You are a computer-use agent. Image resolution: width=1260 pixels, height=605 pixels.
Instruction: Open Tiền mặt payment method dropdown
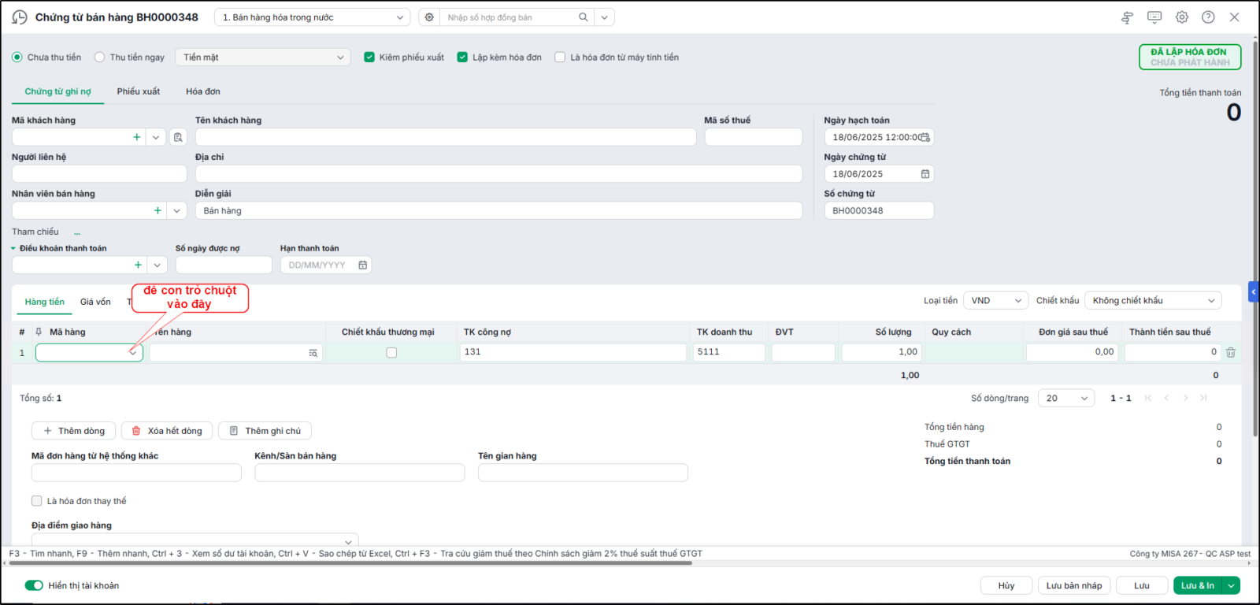click(x=264, y=58)
